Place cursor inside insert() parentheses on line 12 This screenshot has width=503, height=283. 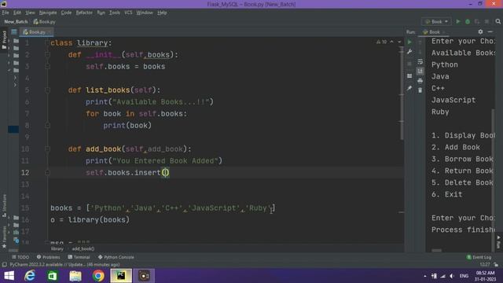point(165,173)
